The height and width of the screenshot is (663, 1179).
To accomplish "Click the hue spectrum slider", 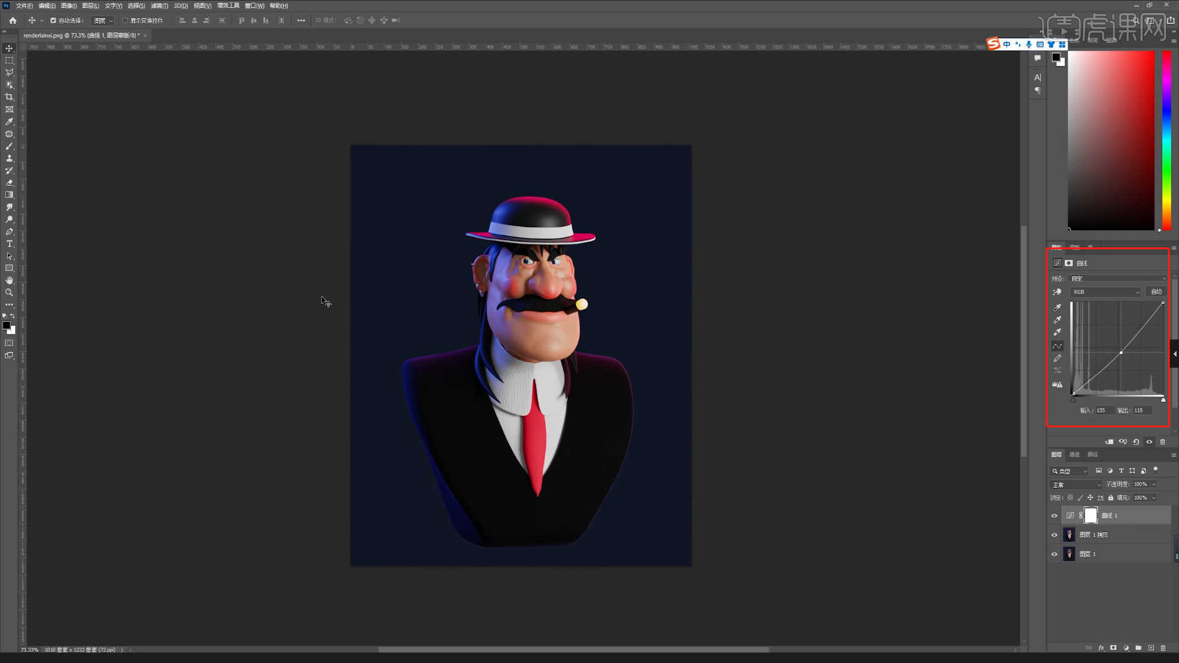I will pos(1166,141).
